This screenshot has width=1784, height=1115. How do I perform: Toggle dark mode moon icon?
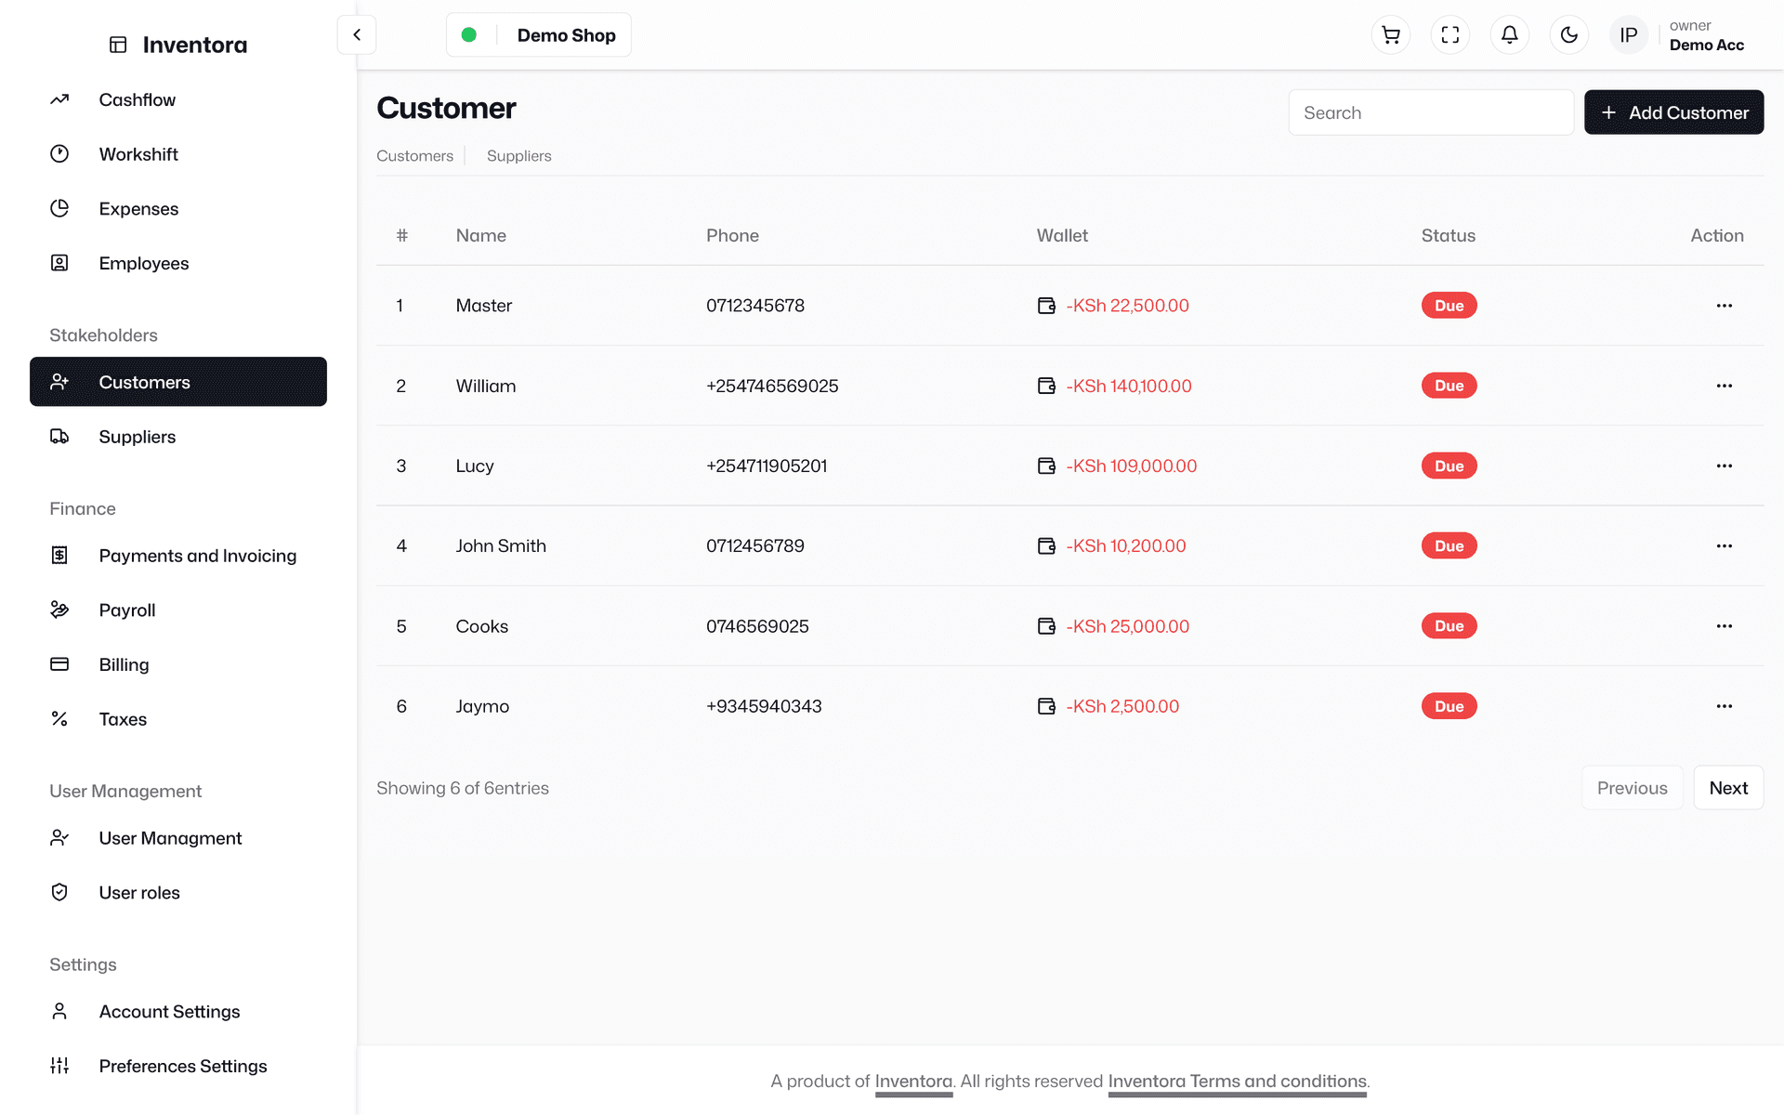click(1569, 35)
